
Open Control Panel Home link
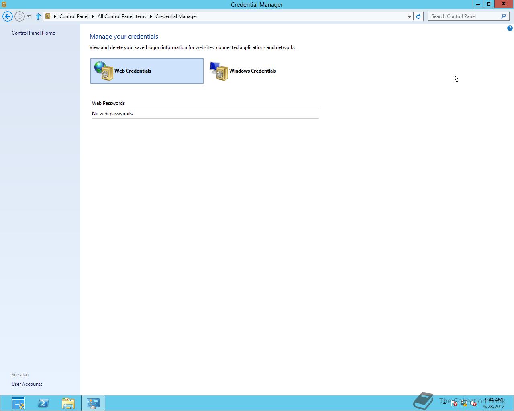[x=33, y=33]
